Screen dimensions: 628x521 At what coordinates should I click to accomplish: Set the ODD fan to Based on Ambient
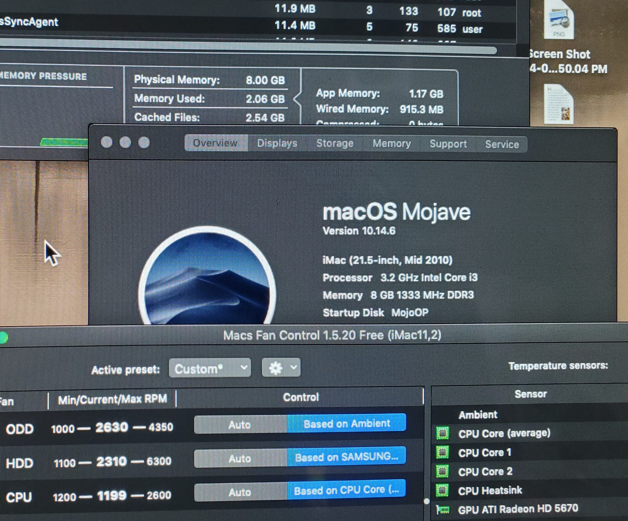pos(346,423)
